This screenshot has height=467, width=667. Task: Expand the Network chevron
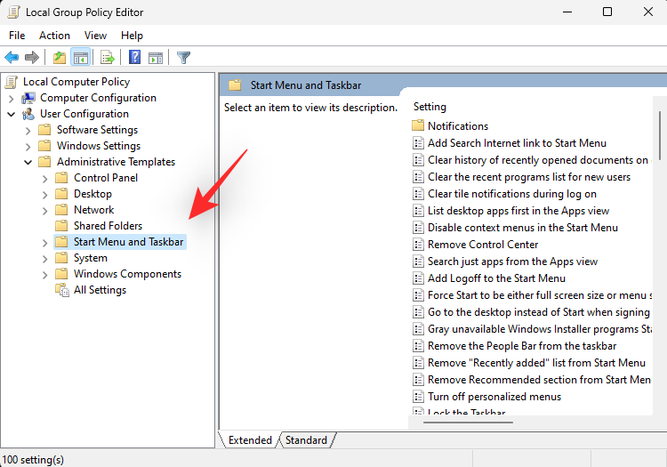(45, 211)
